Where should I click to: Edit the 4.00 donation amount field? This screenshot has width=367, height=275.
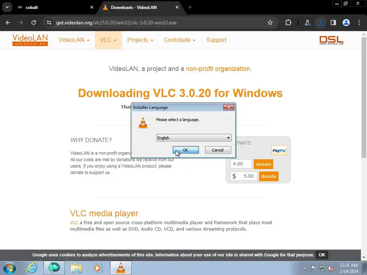click(x=241, y=164)
